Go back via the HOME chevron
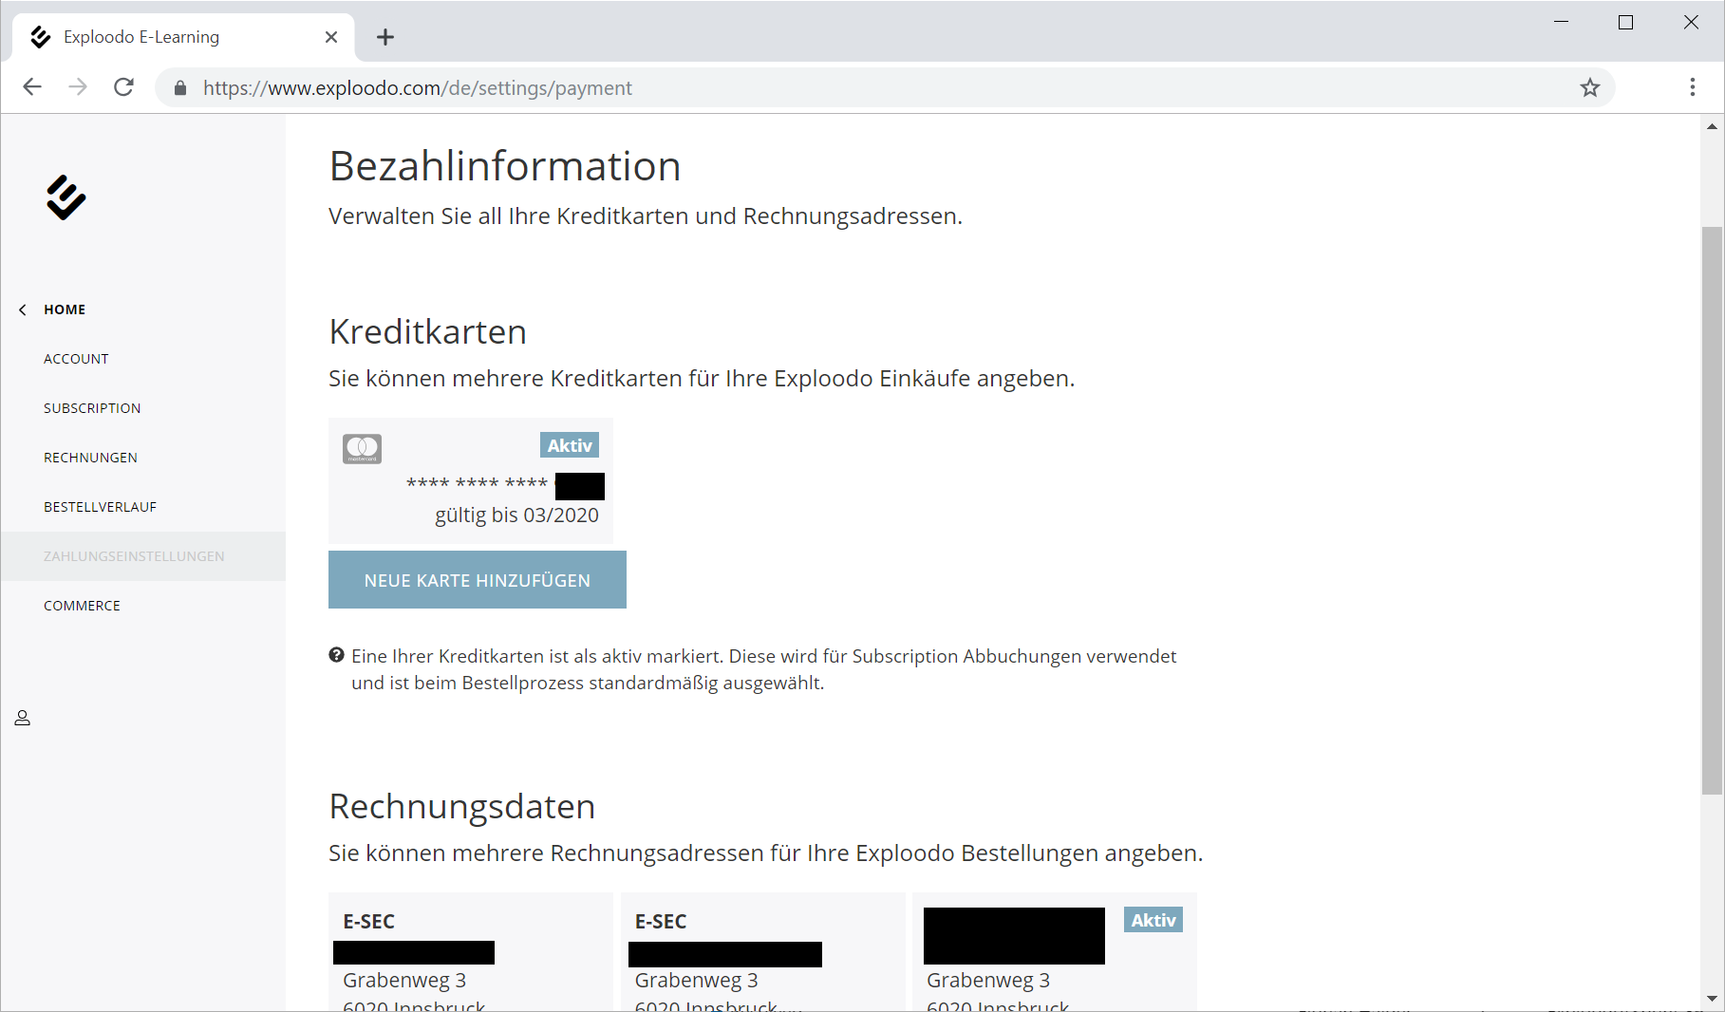1725x1012 pixels. point(23,309)
